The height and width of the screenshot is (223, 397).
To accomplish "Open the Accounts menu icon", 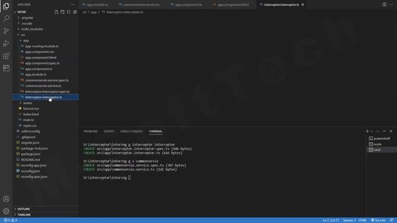I will click(6, 199).
